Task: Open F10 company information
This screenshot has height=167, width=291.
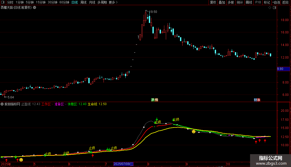Action: pos(258,2)
